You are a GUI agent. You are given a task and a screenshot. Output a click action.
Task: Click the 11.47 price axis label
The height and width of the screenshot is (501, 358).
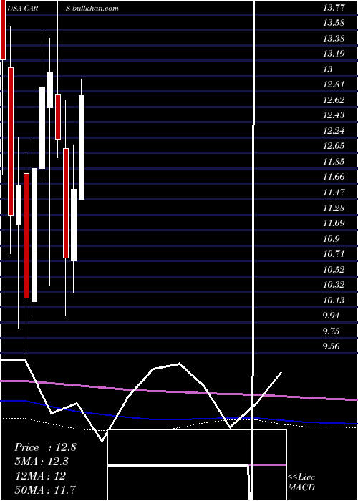pyautogui.click(x=334, y=192)
